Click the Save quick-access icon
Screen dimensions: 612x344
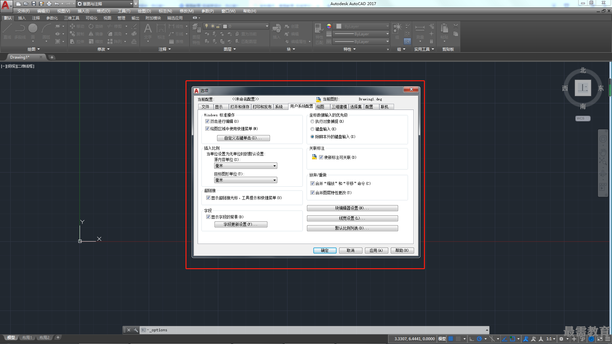pyautogui.click(x=34, y=4)
